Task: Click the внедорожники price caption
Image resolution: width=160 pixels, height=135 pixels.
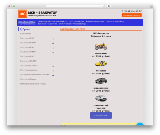Action: [x=101, y=89]
